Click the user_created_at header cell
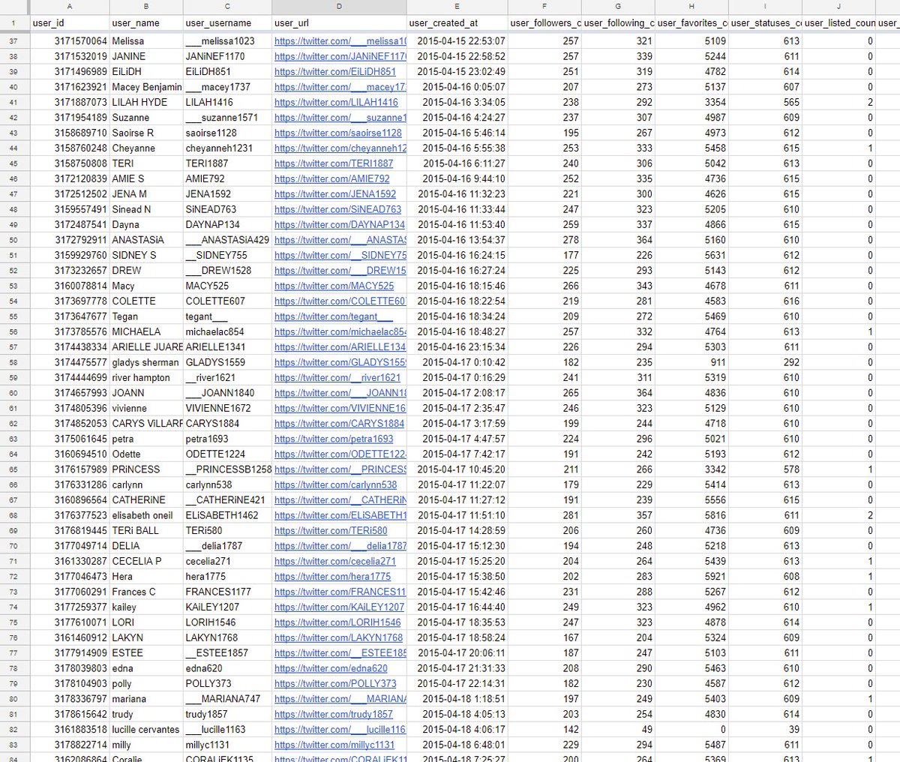Image resolution: width=900 pixels, height=762 pixels. click(457, 23)
